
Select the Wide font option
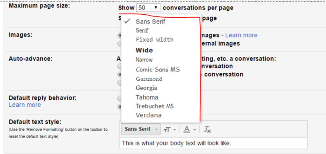(144, 50)
